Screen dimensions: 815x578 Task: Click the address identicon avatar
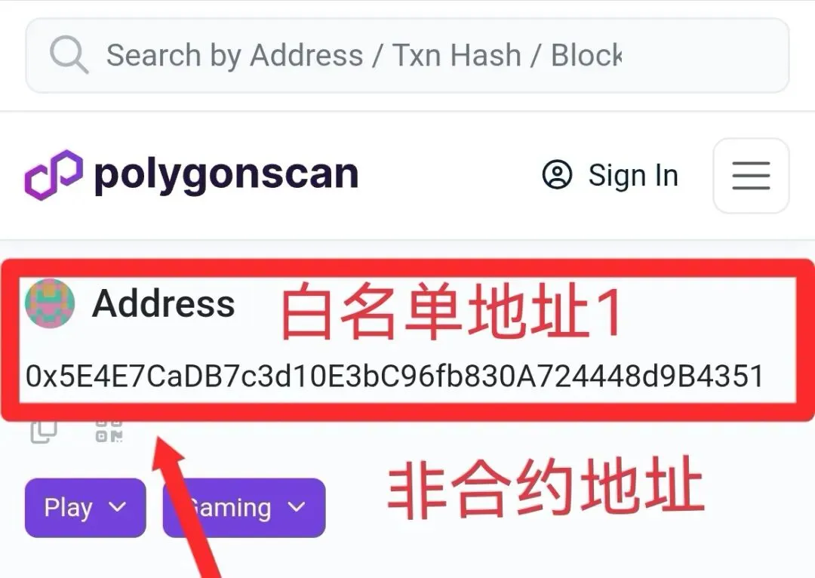[x=50, y=303]
